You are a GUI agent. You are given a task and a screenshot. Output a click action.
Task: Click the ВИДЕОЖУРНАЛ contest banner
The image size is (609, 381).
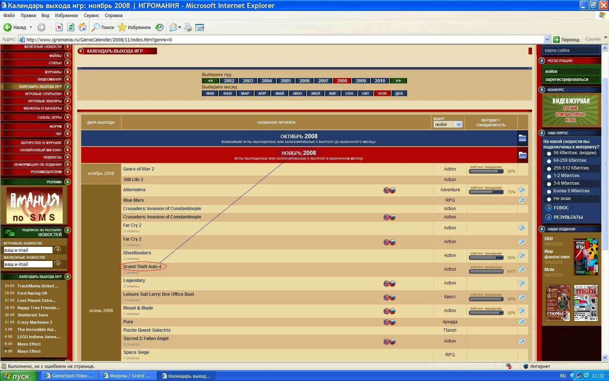coord(571,110)
